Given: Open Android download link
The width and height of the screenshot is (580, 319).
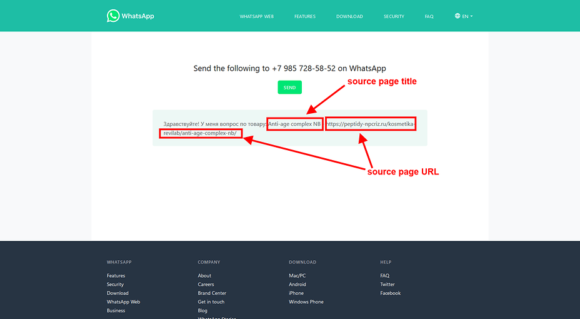Looking at the screenshot, I should (297, 284).
